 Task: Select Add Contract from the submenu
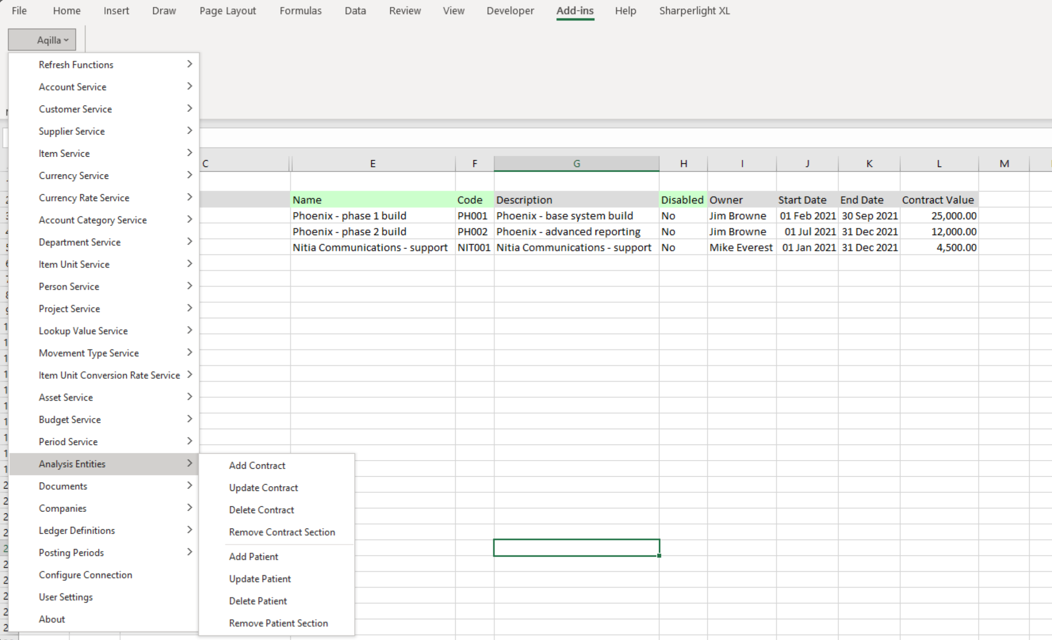pos(256,465)
